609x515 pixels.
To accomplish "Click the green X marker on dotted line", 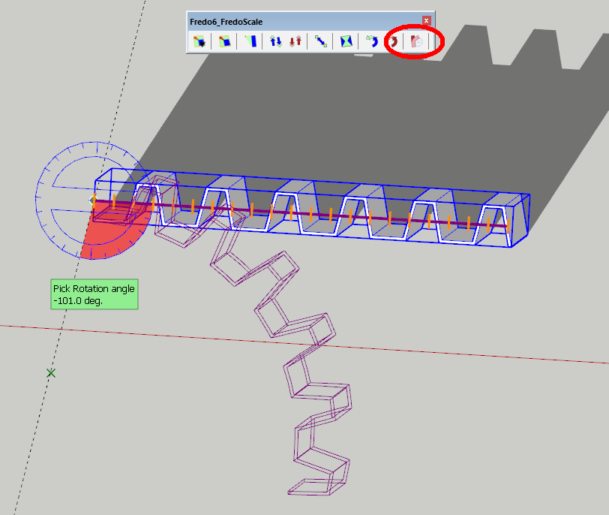I will click(51, 372).
